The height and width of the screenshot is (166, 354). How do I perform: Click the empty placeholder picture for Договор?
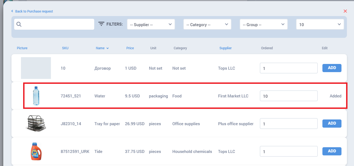36,68
